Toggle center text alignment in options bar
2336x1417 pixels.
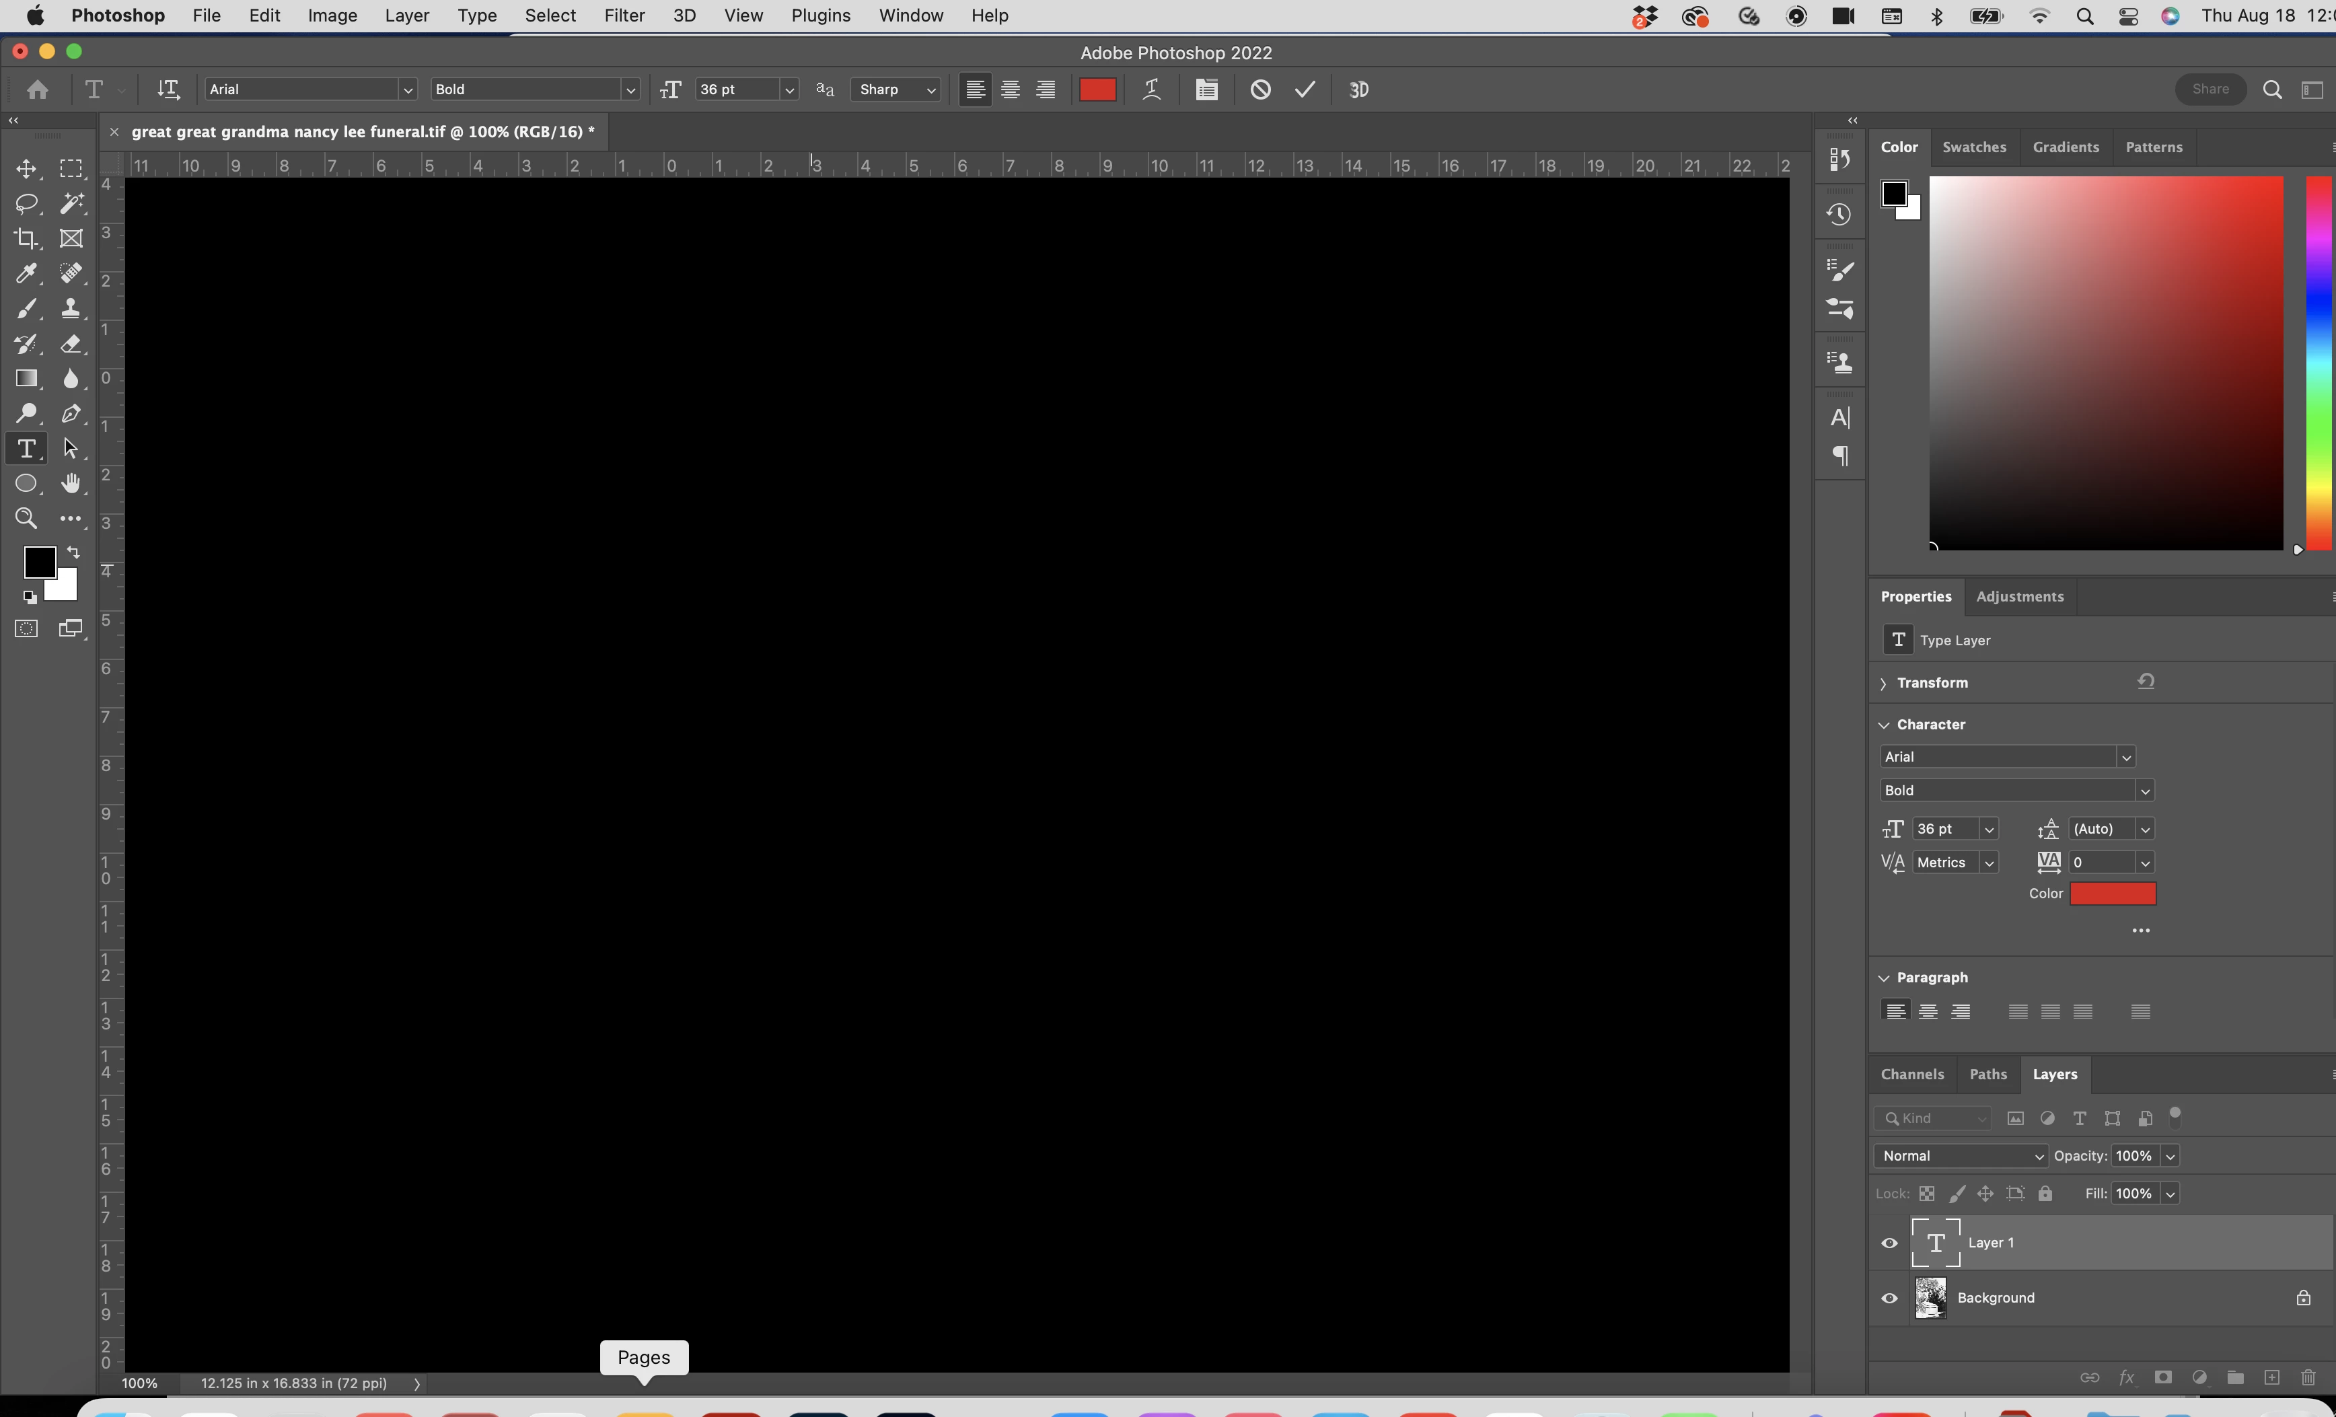[x=1011, y=89]
